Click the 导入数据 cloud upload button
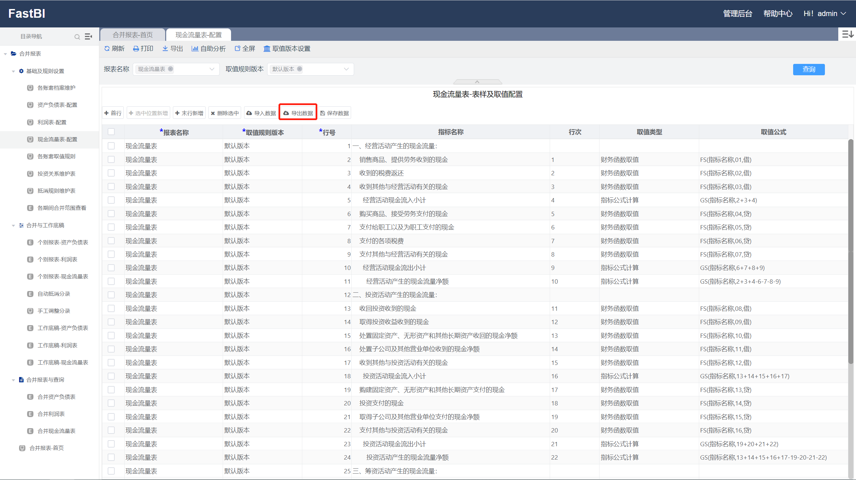This screenshot has width=856, height=480. coord(261,113)
